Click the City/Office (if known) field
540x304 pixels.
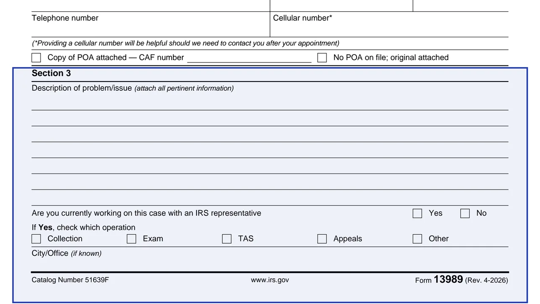(270, 259)
